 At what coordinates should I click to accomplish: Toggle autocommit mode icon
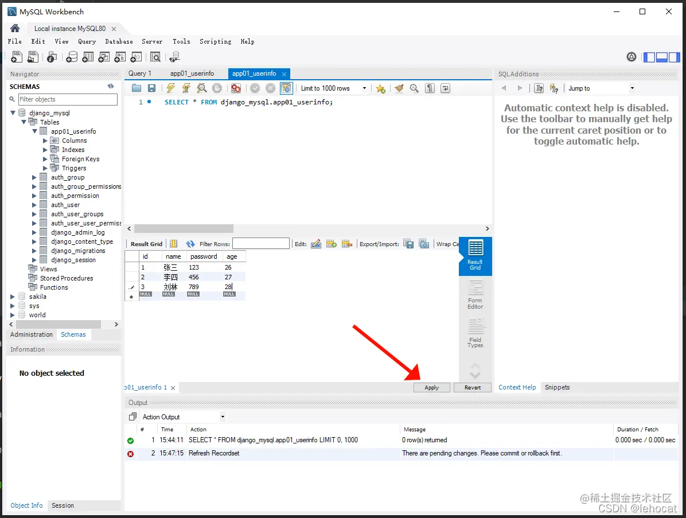point(286,88)
